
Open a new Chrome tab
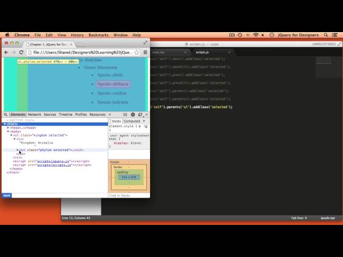[80, 45]
